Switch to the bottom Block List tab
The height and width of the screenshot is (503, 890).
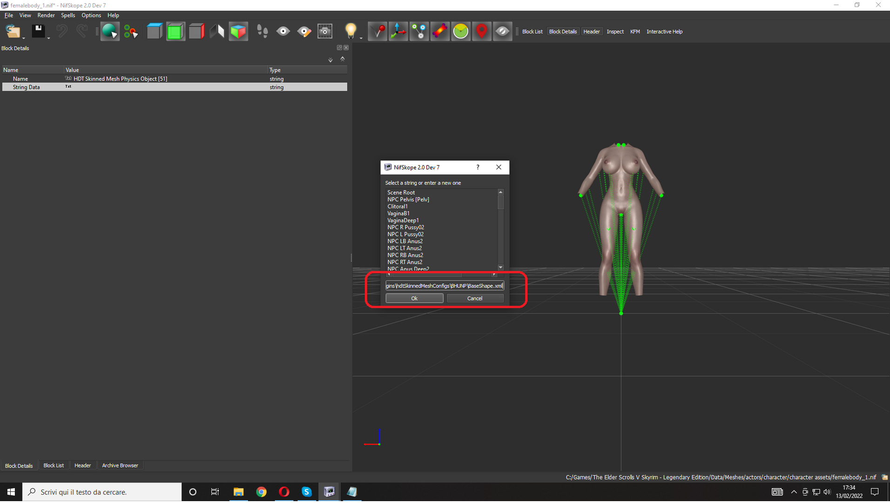pos(54,465)
